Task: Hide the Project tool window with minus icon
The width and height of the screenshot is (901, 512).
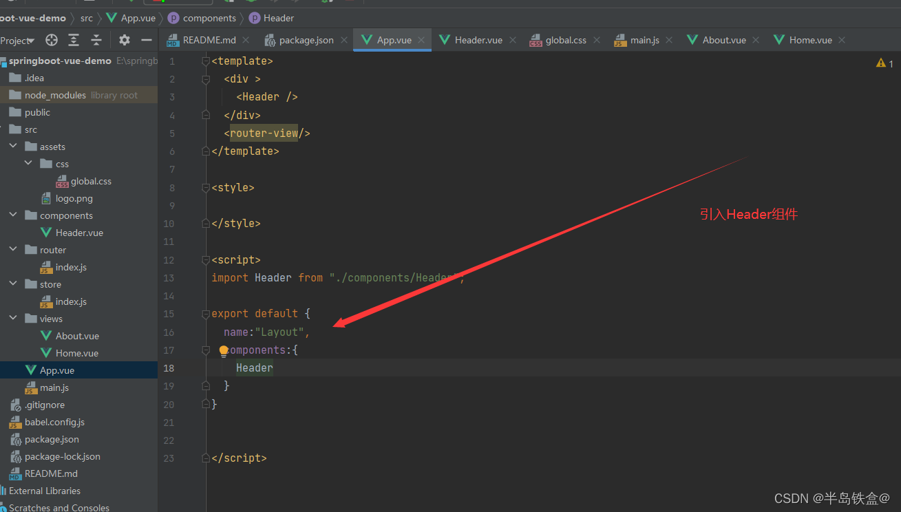Action: click(147, 40)
